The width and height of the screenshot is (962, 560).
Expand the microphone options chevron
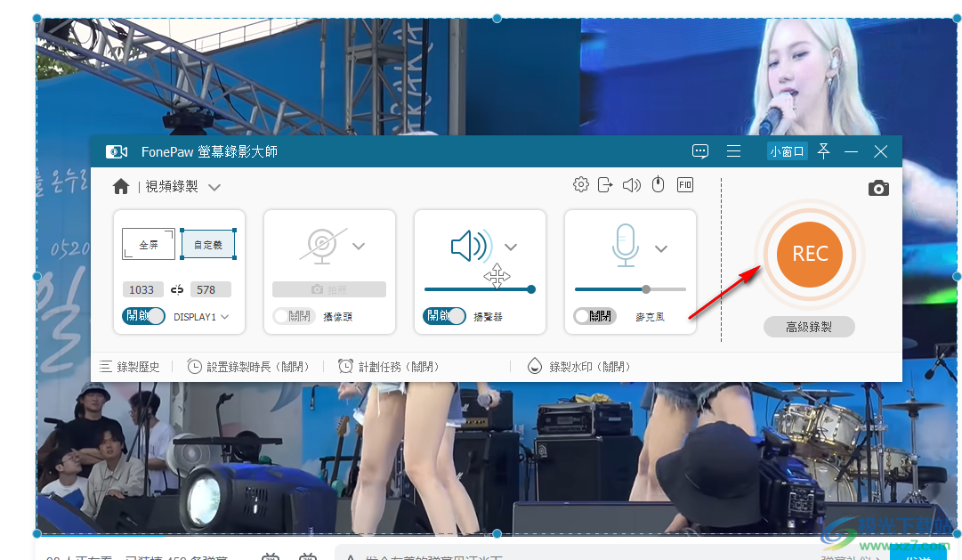point(660,248)
